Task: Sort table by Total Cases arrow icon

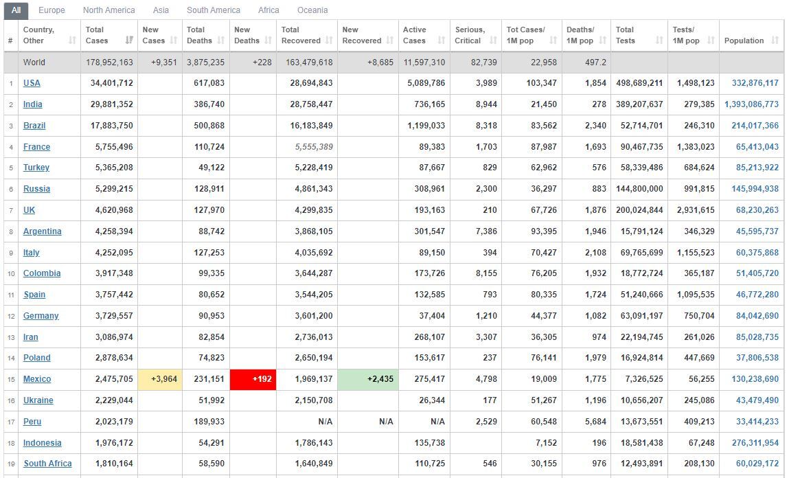Action: [129, 41]
